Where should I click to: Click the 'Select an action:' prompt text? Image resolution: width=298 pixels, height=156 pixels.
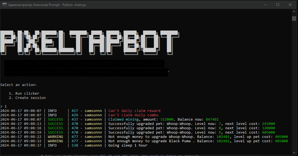pos(18,85)
